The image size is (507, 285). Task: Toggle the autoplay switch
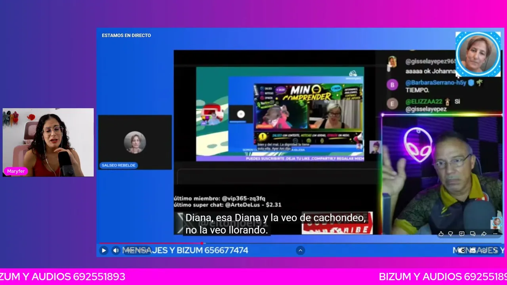pos(462,250)
